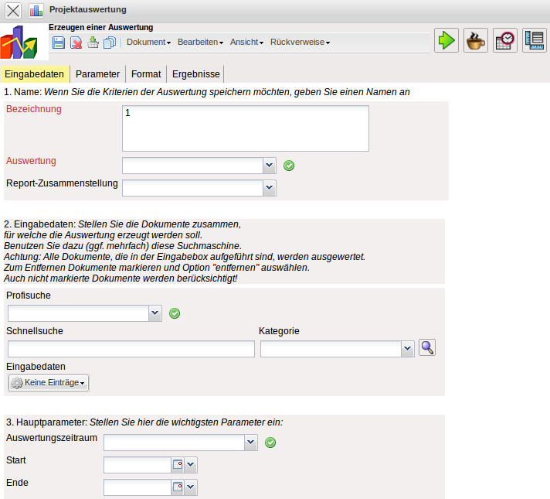Switch to the Parameter tab
Viewport: 550px width, 499px height.
(x=97, y=74)
